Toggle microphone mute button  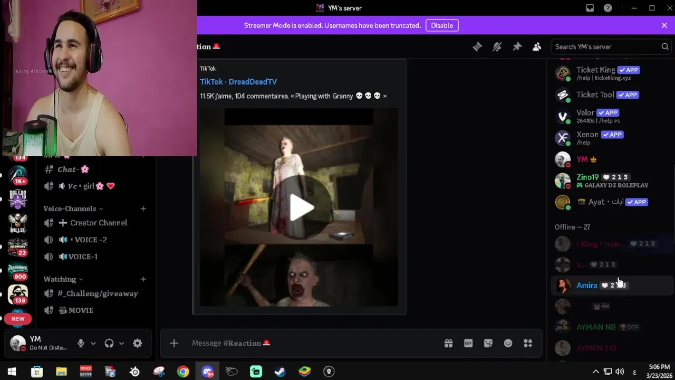81,343
